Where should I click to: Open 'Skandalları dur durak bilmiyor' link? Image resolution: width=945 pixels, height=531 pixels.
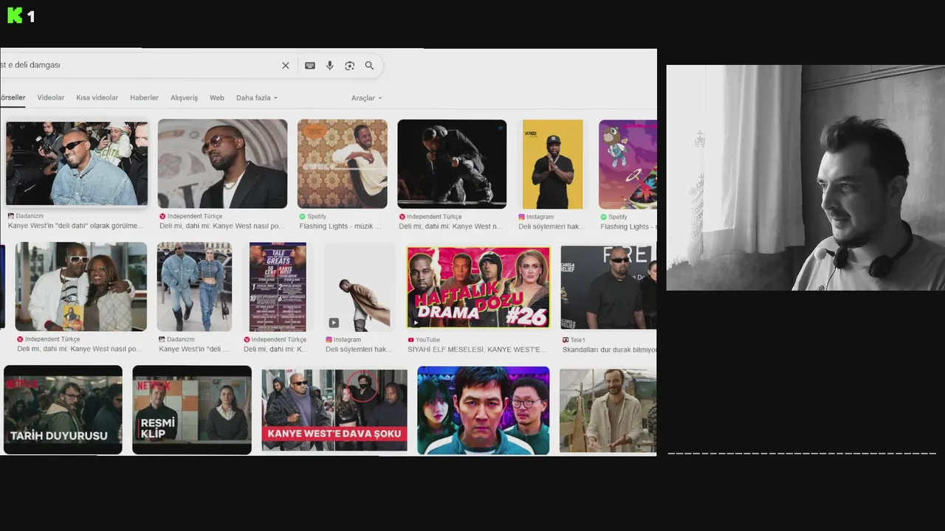[x=609, y=350]
